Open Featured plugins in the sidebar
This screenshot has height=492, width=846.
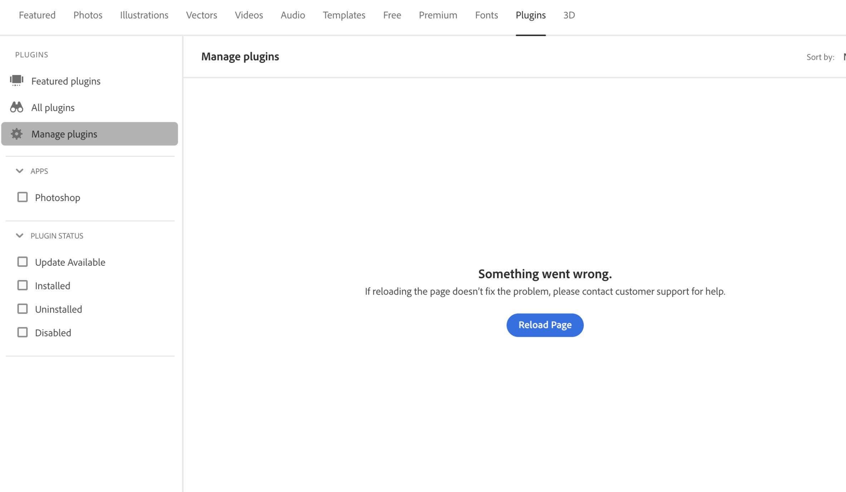point(66,81)
